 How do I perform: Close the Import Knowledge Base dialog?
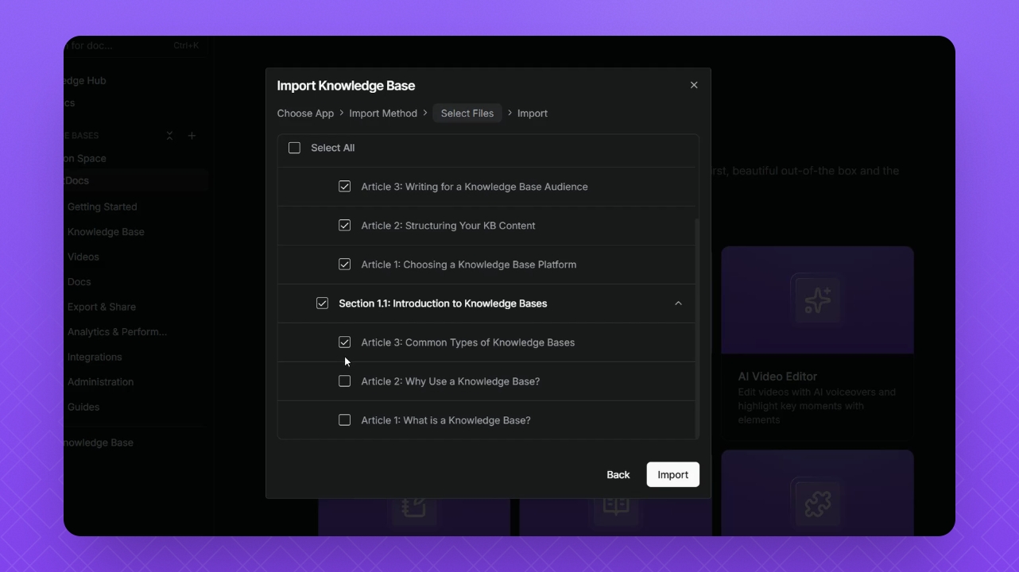click(694, 85)
